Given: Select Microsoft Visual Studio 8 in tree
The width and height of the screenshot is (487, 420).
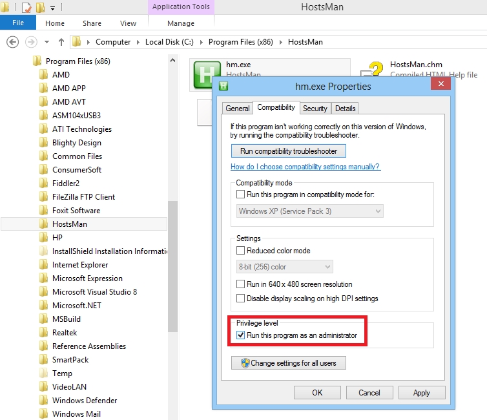Looking at the screenshot, I should 94,291.
